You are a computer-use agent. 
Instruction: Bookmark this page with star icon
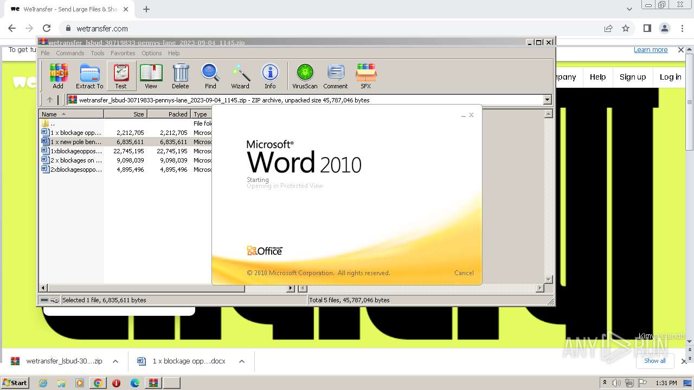[626, 28]
